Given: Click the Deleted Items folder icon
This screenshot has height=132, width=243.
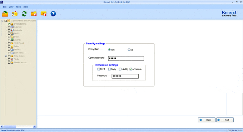Looking at the screenshot, I should click(12, 24).
